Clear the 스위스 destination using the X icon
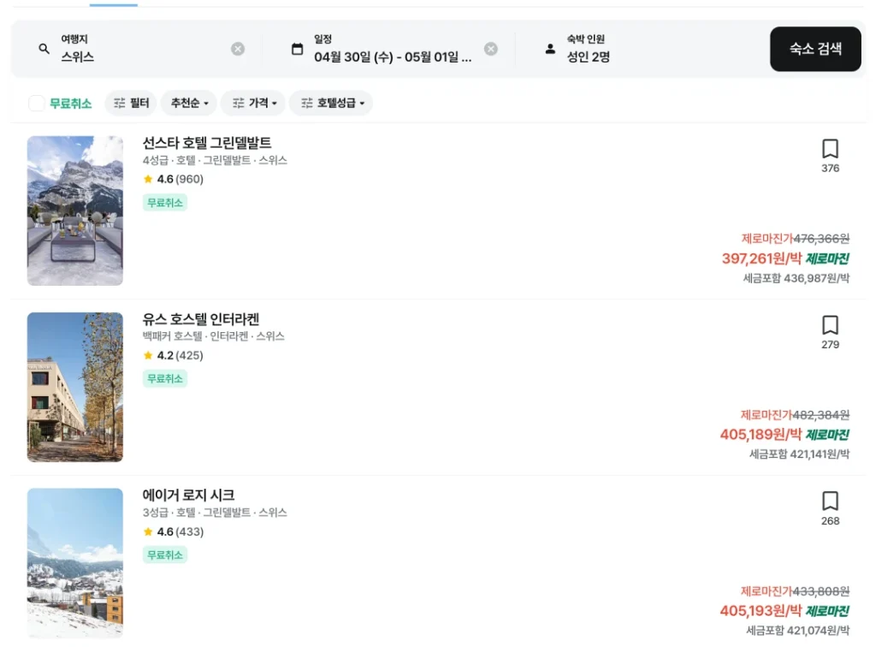The height and width of the screenshot is (647, 876). [x=238, y=49]
